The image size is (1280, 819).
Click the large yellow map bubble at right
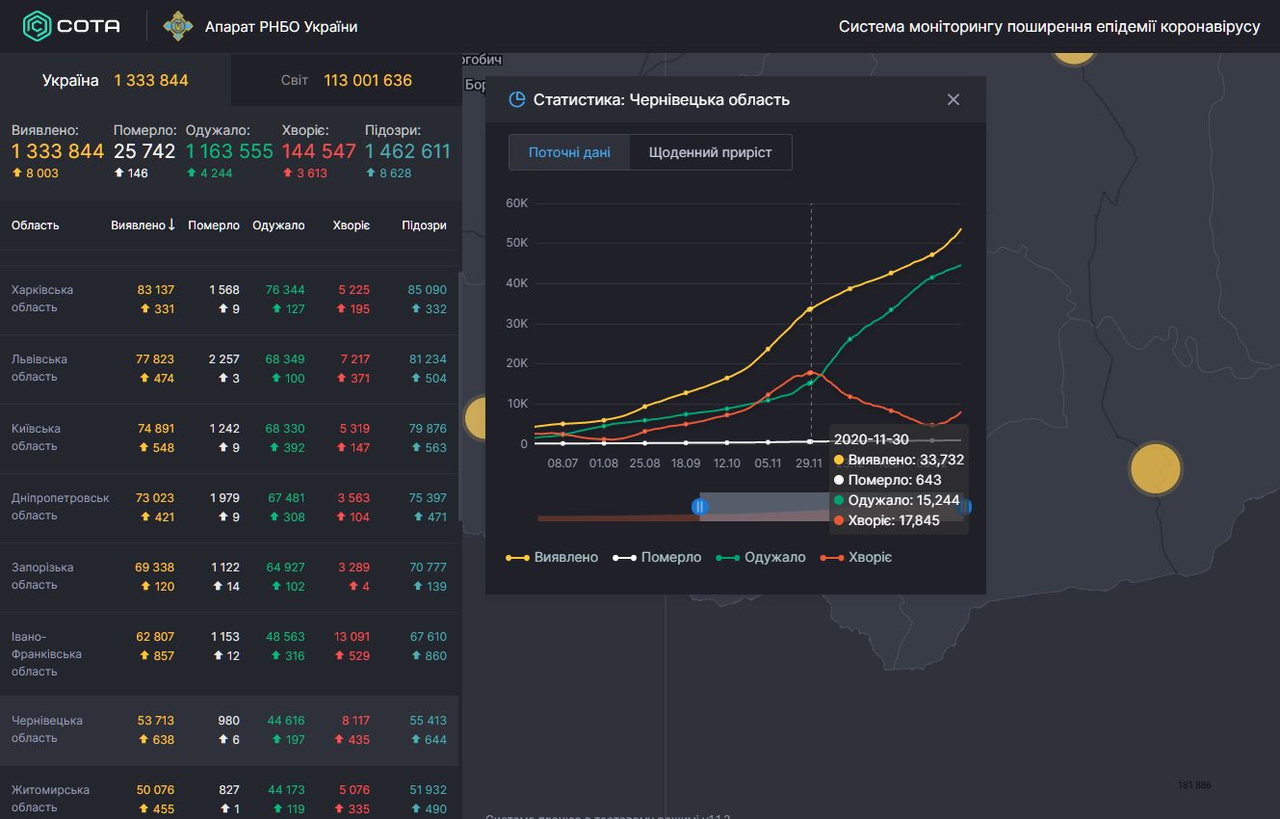point(1155,468)
